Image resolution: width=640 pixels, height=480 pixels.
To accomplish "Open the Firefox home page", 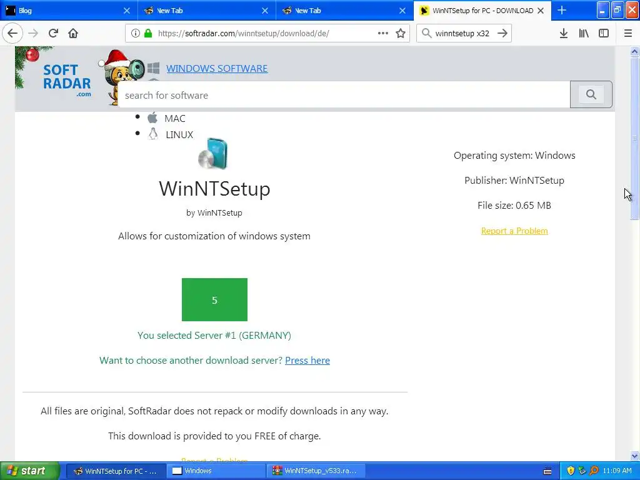I will point(73,33).
